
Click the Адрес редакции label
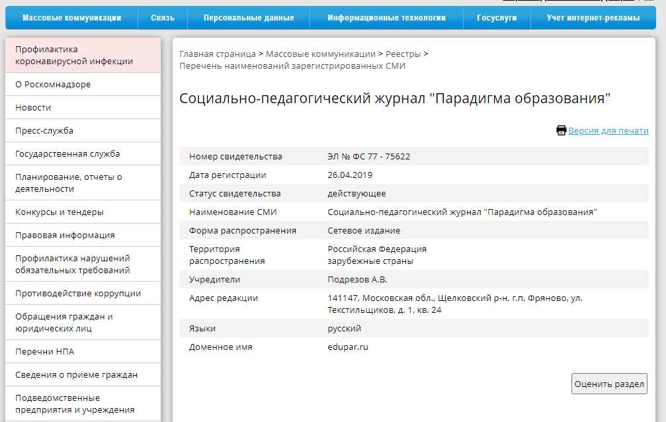224,298
